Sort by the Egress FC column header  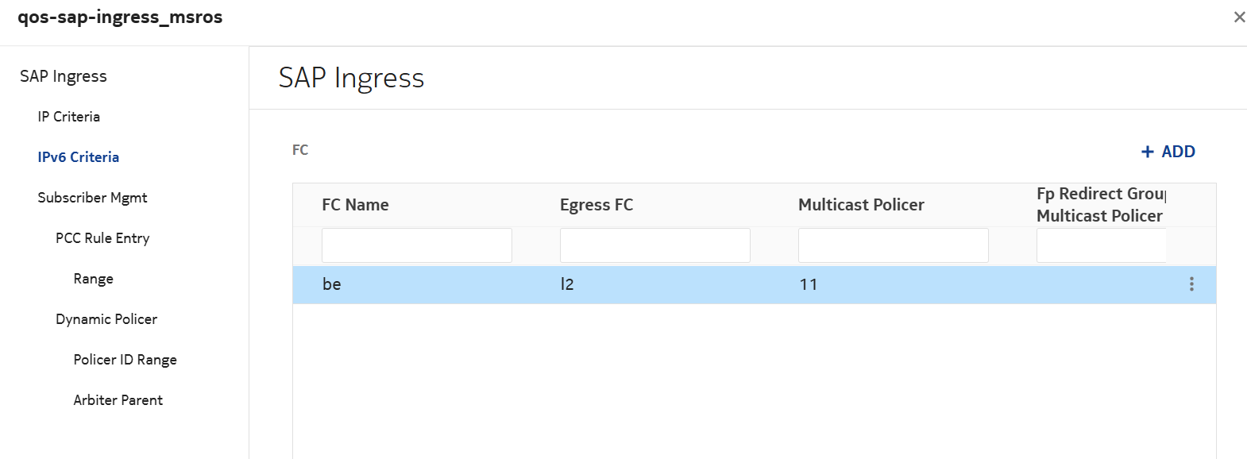[x=596, y=205]
